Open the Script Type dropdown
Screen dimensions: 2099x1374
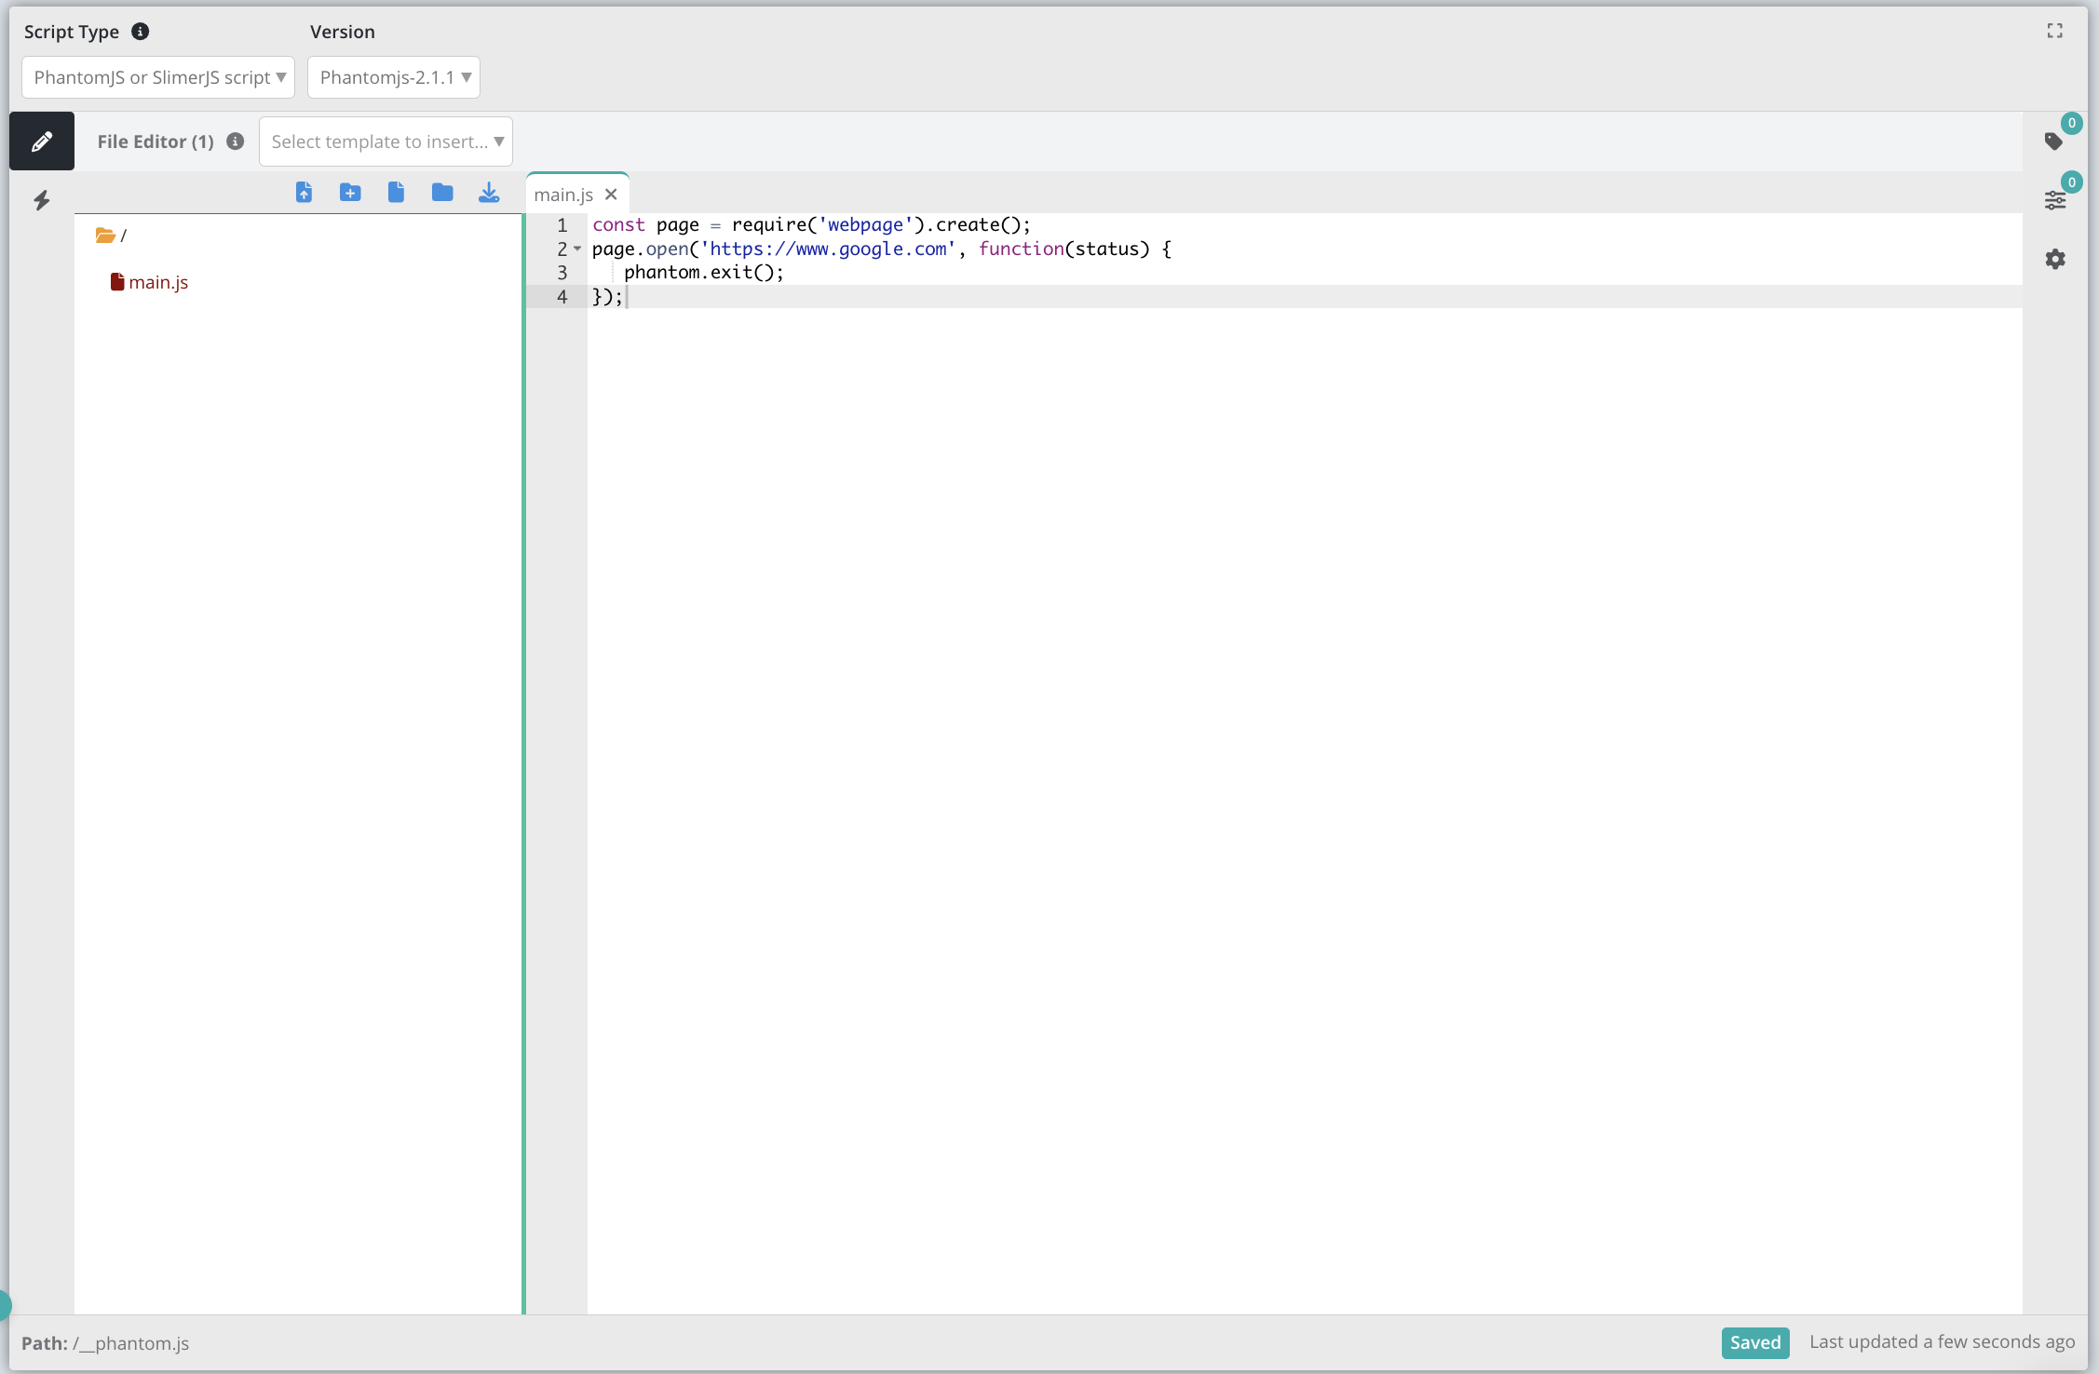tap(158, 77)
